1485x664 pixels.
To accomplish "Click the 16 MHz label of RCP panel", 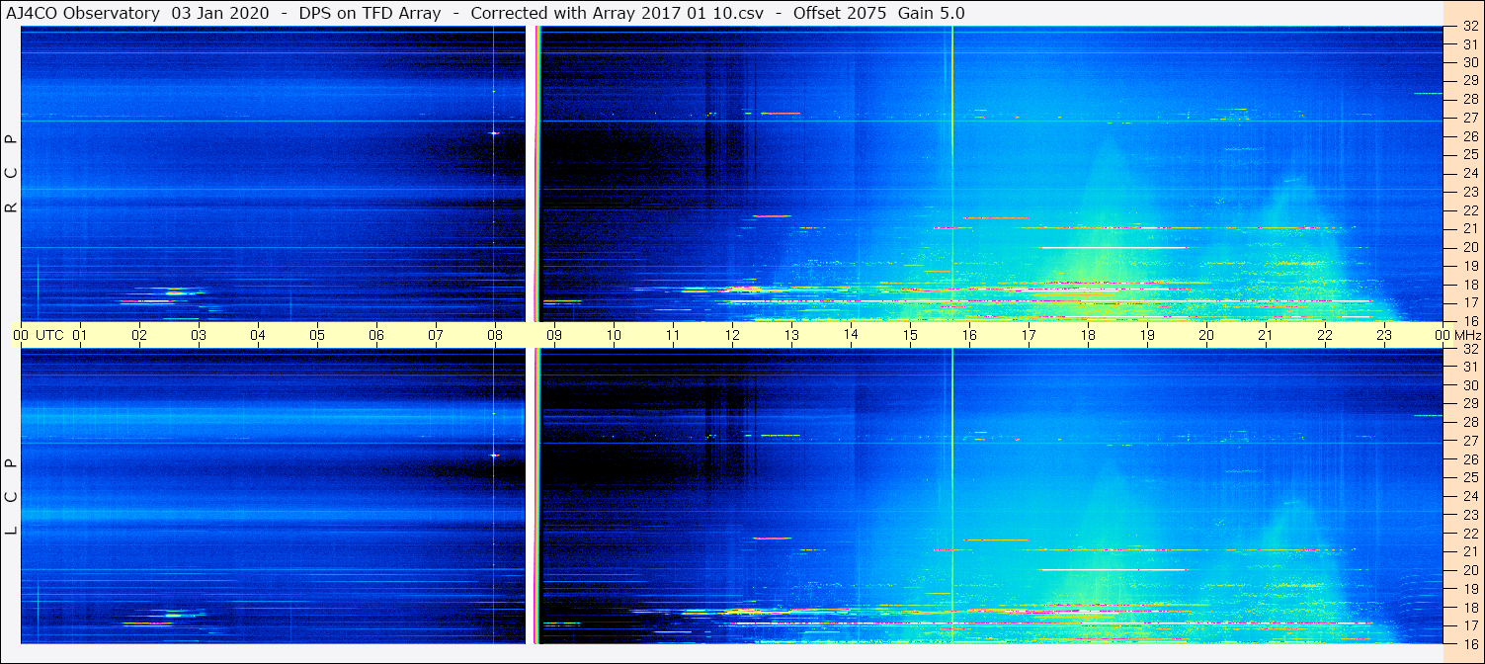I will (x=1470, y=321).
